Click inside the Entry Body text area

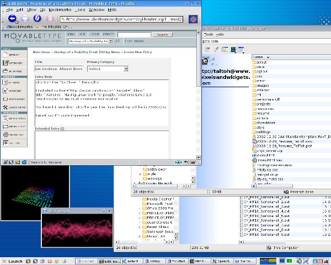[x=102, y=103]
